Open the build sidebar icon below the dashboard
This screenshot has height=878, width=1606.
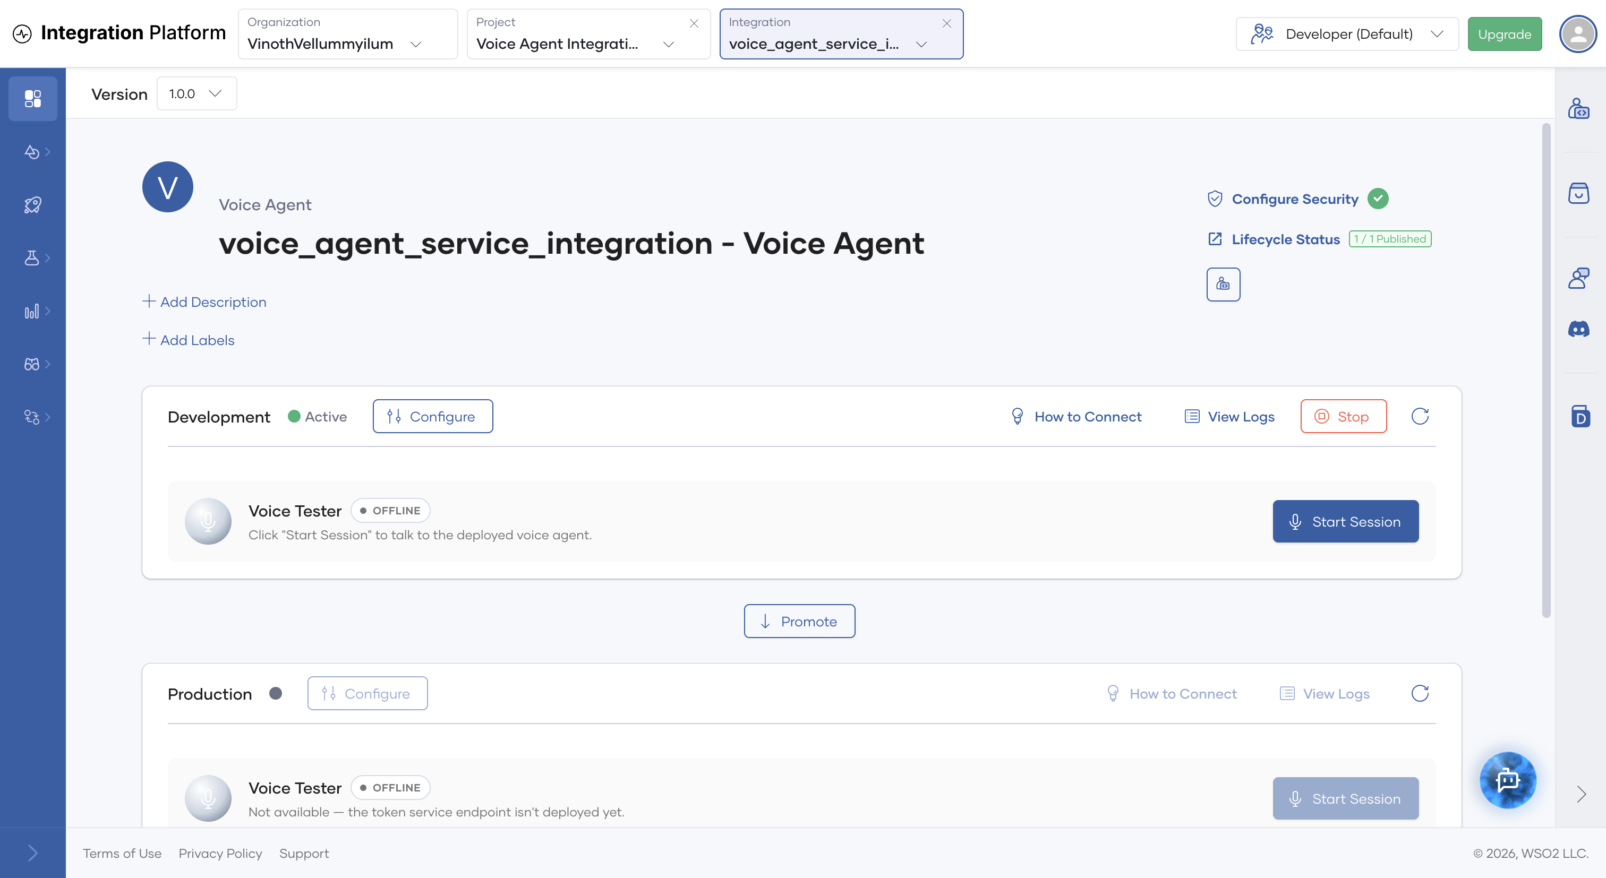tap(32, 152)
